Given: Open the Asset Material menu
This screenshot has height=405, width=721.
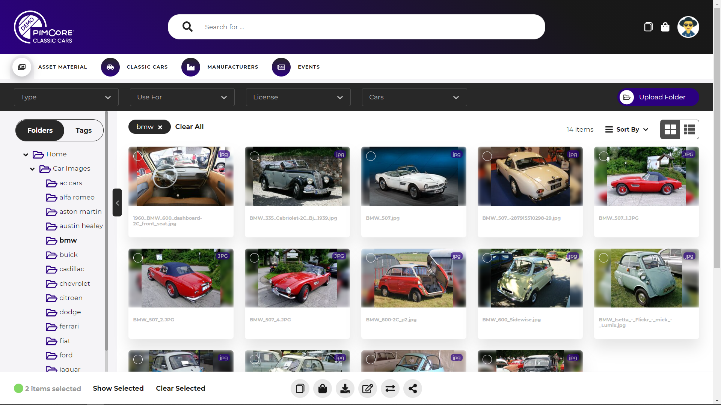Looking at the screenshot, I should coord(63,67).
